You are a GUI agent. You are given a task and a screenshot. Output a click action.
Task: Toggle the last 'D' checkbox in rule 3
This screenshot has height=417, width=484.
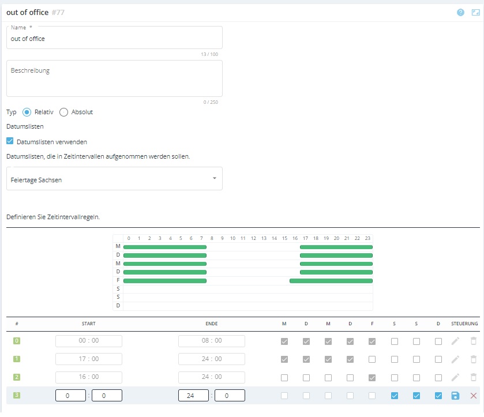coord(438,396)
